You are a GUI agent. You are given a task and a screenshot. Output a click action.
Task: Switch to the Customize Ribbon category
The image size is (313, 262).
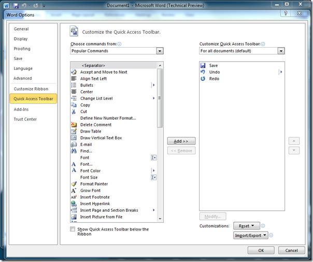(x=31, y=89)
